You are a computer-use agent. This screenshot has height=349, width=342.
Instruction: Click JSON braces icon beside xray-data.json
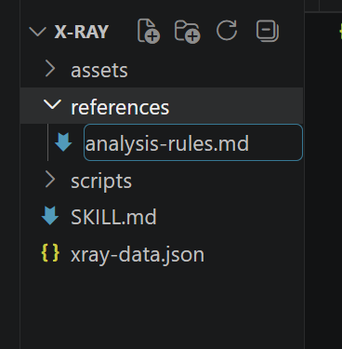(x=50, y=253)
